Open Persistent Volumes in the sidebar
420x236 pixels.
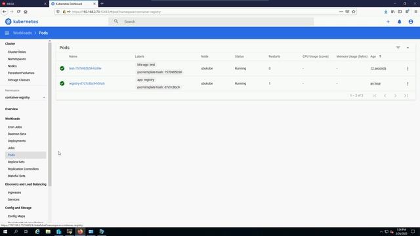(x=21, y=73)
